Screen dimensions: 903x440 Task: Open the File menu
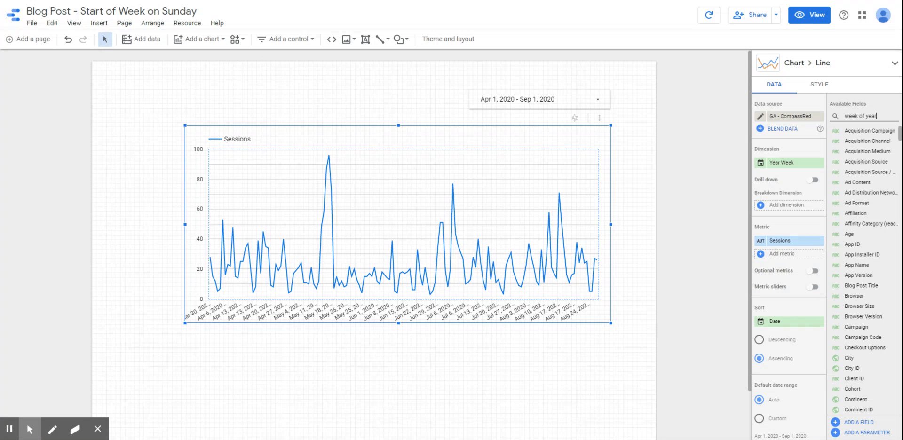[x=32, y=23]
